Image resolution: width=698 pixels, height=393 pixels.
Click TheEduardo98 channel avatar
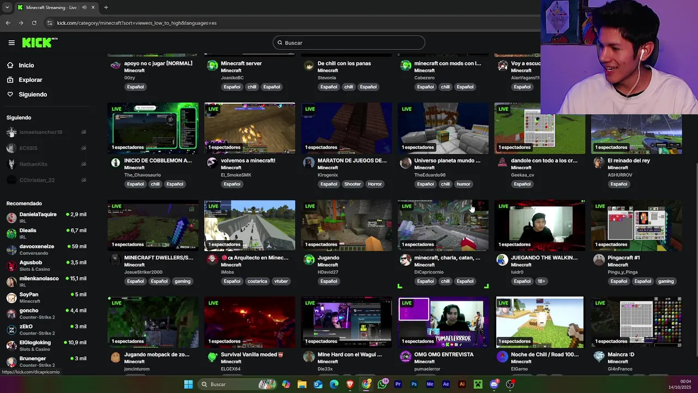tap(405, 163)
